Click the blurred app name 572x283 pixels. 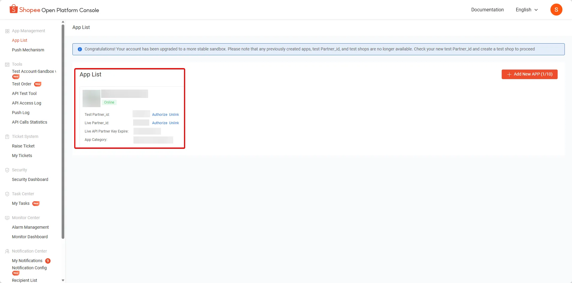tap(124, 94)
